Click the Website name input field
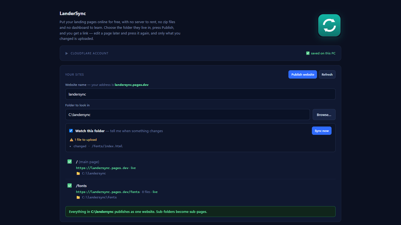This screenshot has height=225, width=401. pyautogui.click(x=201, y=94)
